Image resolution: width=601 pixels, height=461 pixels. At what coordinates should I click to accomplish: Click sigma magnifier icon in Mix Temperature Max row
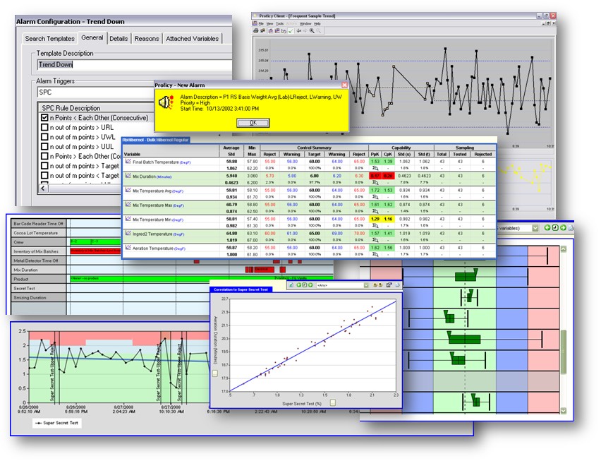coord(375,211)
